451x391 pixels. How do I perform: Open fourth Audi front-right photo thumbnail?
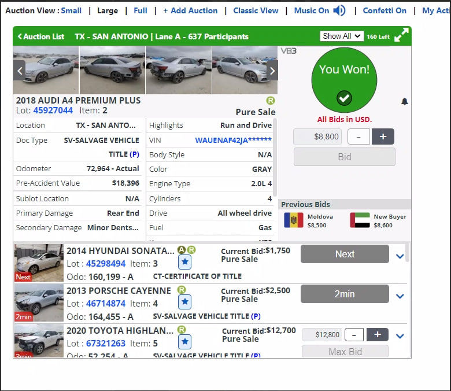(245, 71)
